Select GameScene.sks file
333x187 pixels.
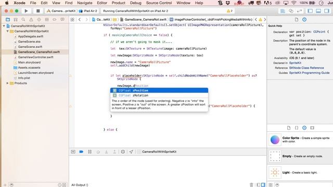29,42
